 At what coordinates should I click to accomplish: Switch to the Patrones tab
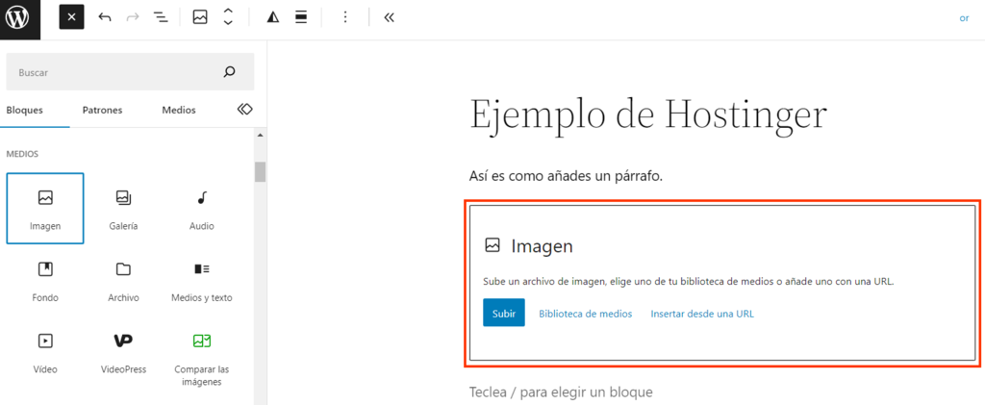(102, 110)
